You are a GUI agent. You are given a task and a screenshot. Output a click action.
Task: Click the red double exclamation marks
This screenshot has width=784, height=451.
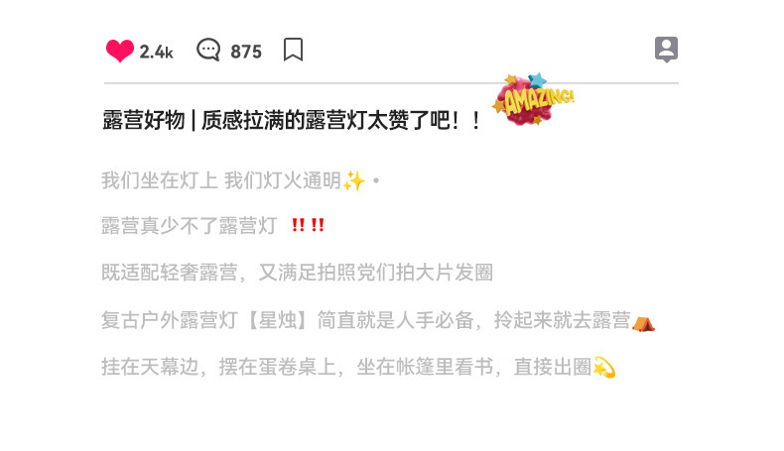[308, 225]
